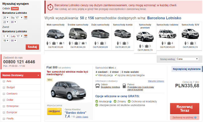Click the price PLN335,68 for 7 days
This screenshot has height=122, width=203.
click(187, 86)
